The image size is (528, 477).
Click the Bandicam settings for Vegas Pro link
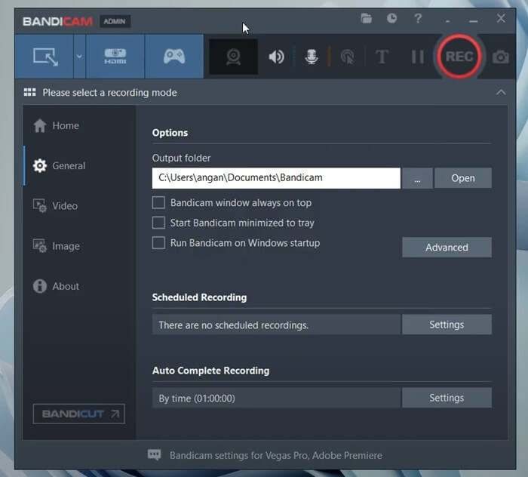tap(276, 455)
